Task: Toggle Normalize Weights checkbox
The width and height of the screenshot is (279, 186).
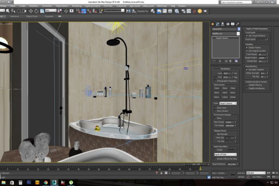Action: tap(246, 70)
